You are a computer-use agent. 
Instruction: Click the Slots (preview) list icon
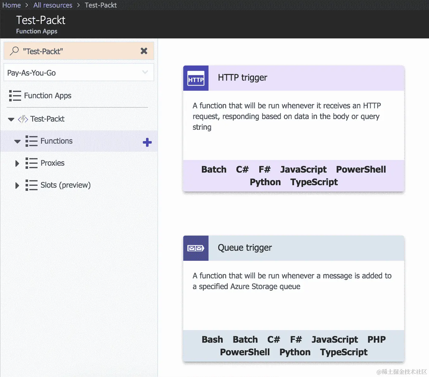pyautogui.click(x=31, y=185)
